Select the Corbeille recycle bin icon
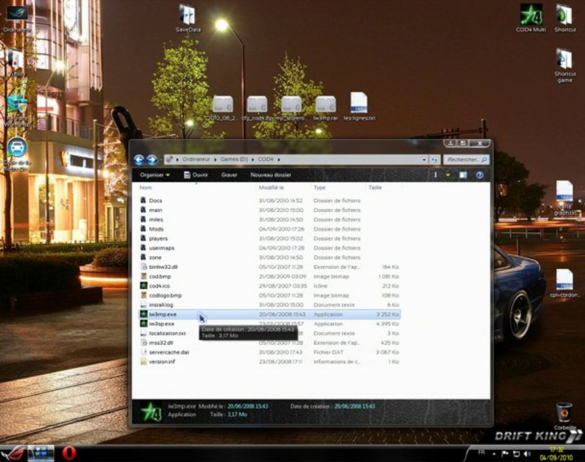585x462 pixels. (564, 416)
